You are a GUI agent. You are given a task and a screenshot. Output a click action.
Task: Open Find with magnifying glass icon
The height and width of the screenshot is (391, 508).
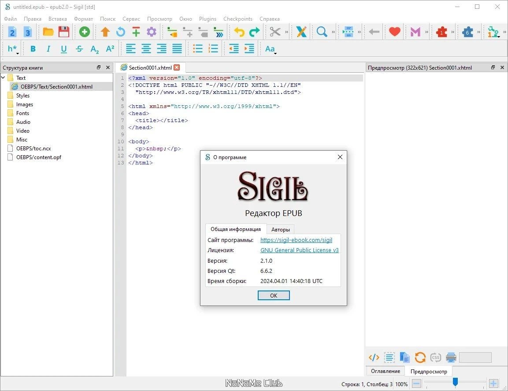pos(322,32)
